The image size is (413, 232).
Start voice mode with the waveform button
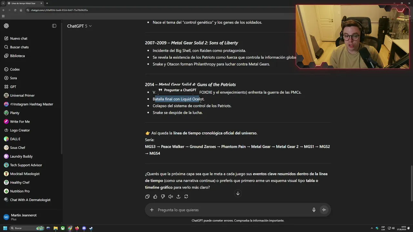[324, 210]
